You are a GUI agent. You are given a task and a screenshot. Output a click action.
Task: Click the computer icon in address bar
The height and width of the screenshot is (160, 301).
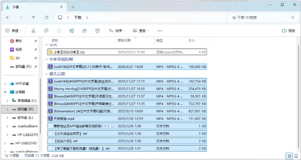pyautogui.click(x=60, y=18)
